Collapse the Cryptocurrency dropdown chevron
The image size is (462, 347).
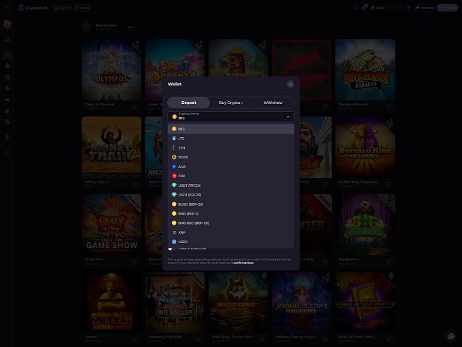288,117
